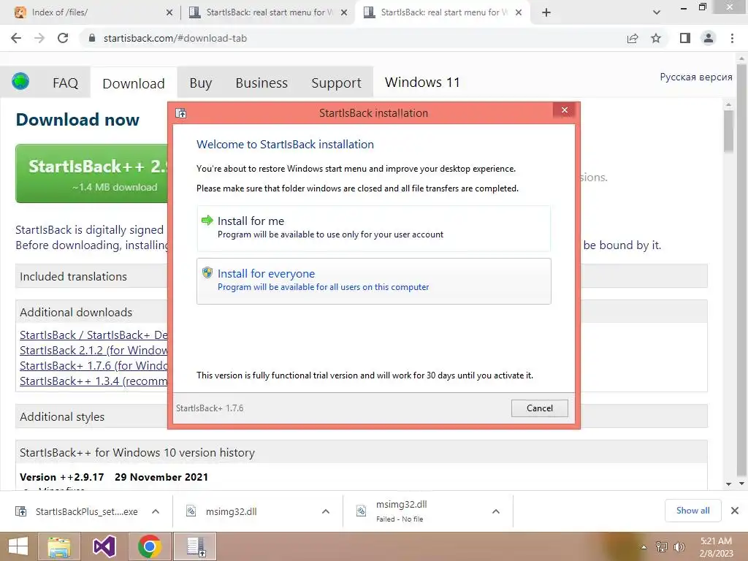Click the green arrow next to Install for me
The width and height of the screenshot is (748, 561).
click(x=207, y=220)
